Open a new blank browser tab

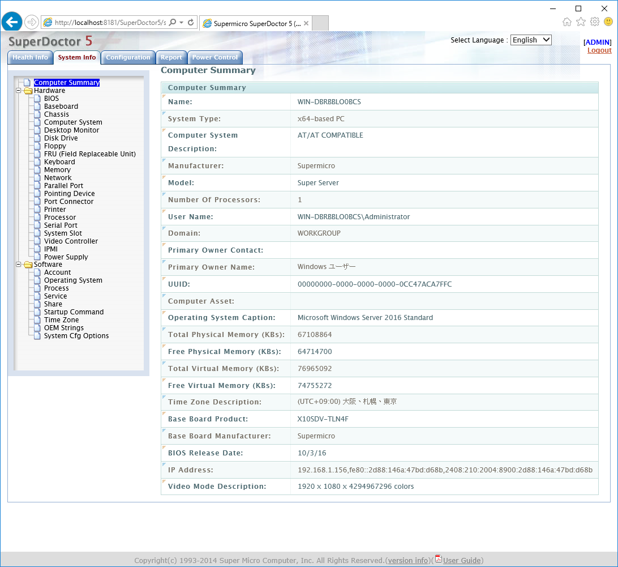(320, 23)
